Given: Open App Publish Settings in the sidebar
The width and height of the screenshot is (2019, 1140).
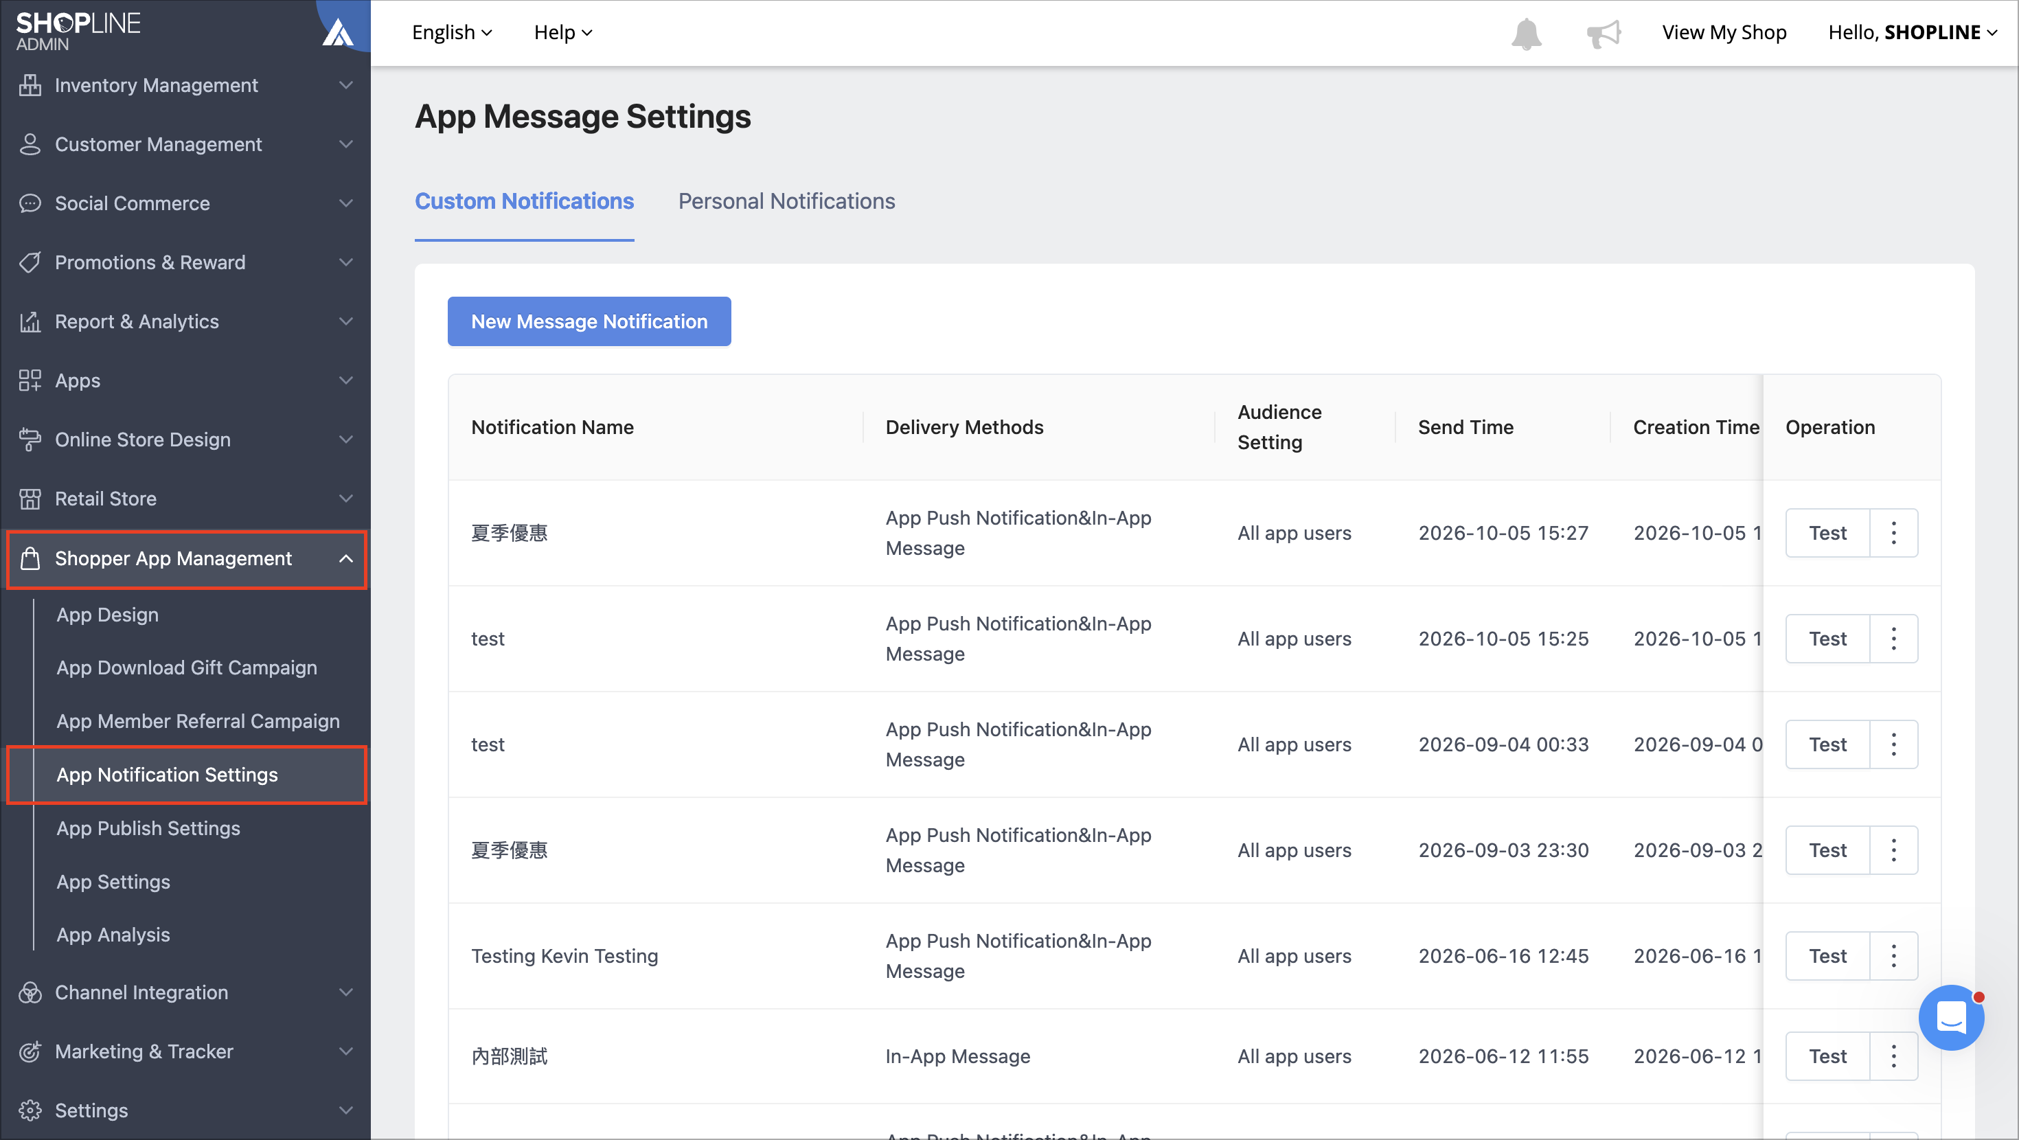Looking at the screenshot, I should (148, 828).
